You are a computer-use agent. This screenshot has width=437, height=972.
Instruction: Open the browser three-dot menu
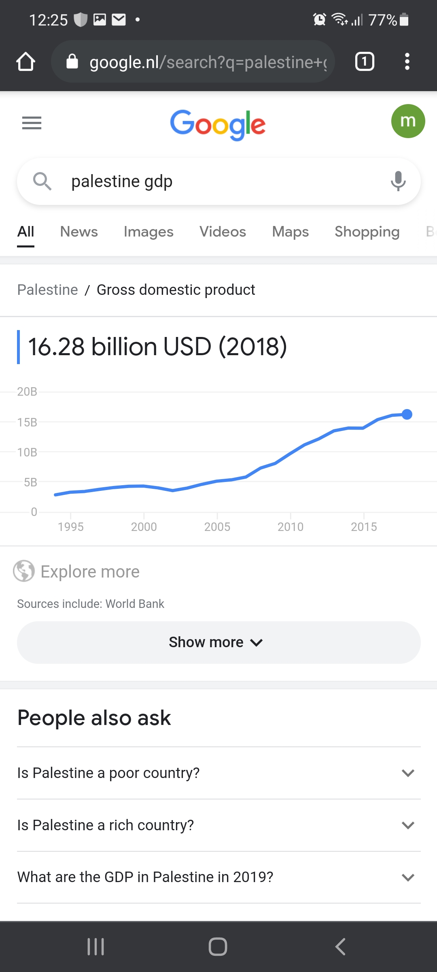pos(407,62)
